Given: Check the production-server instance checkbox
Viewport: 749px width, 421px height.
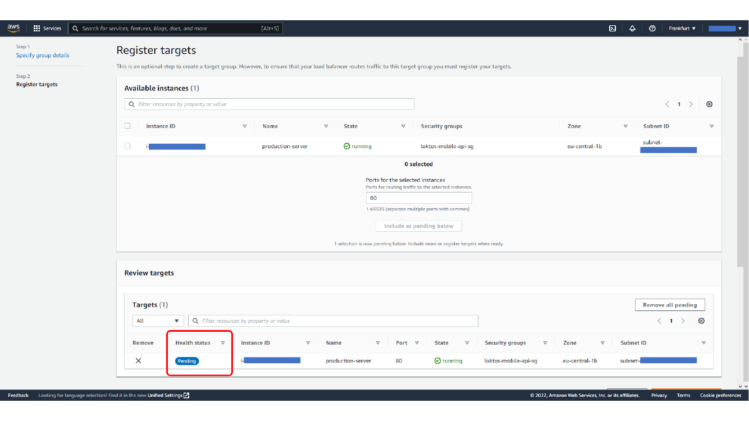Looking at the screenshot, I should (127, 146).
